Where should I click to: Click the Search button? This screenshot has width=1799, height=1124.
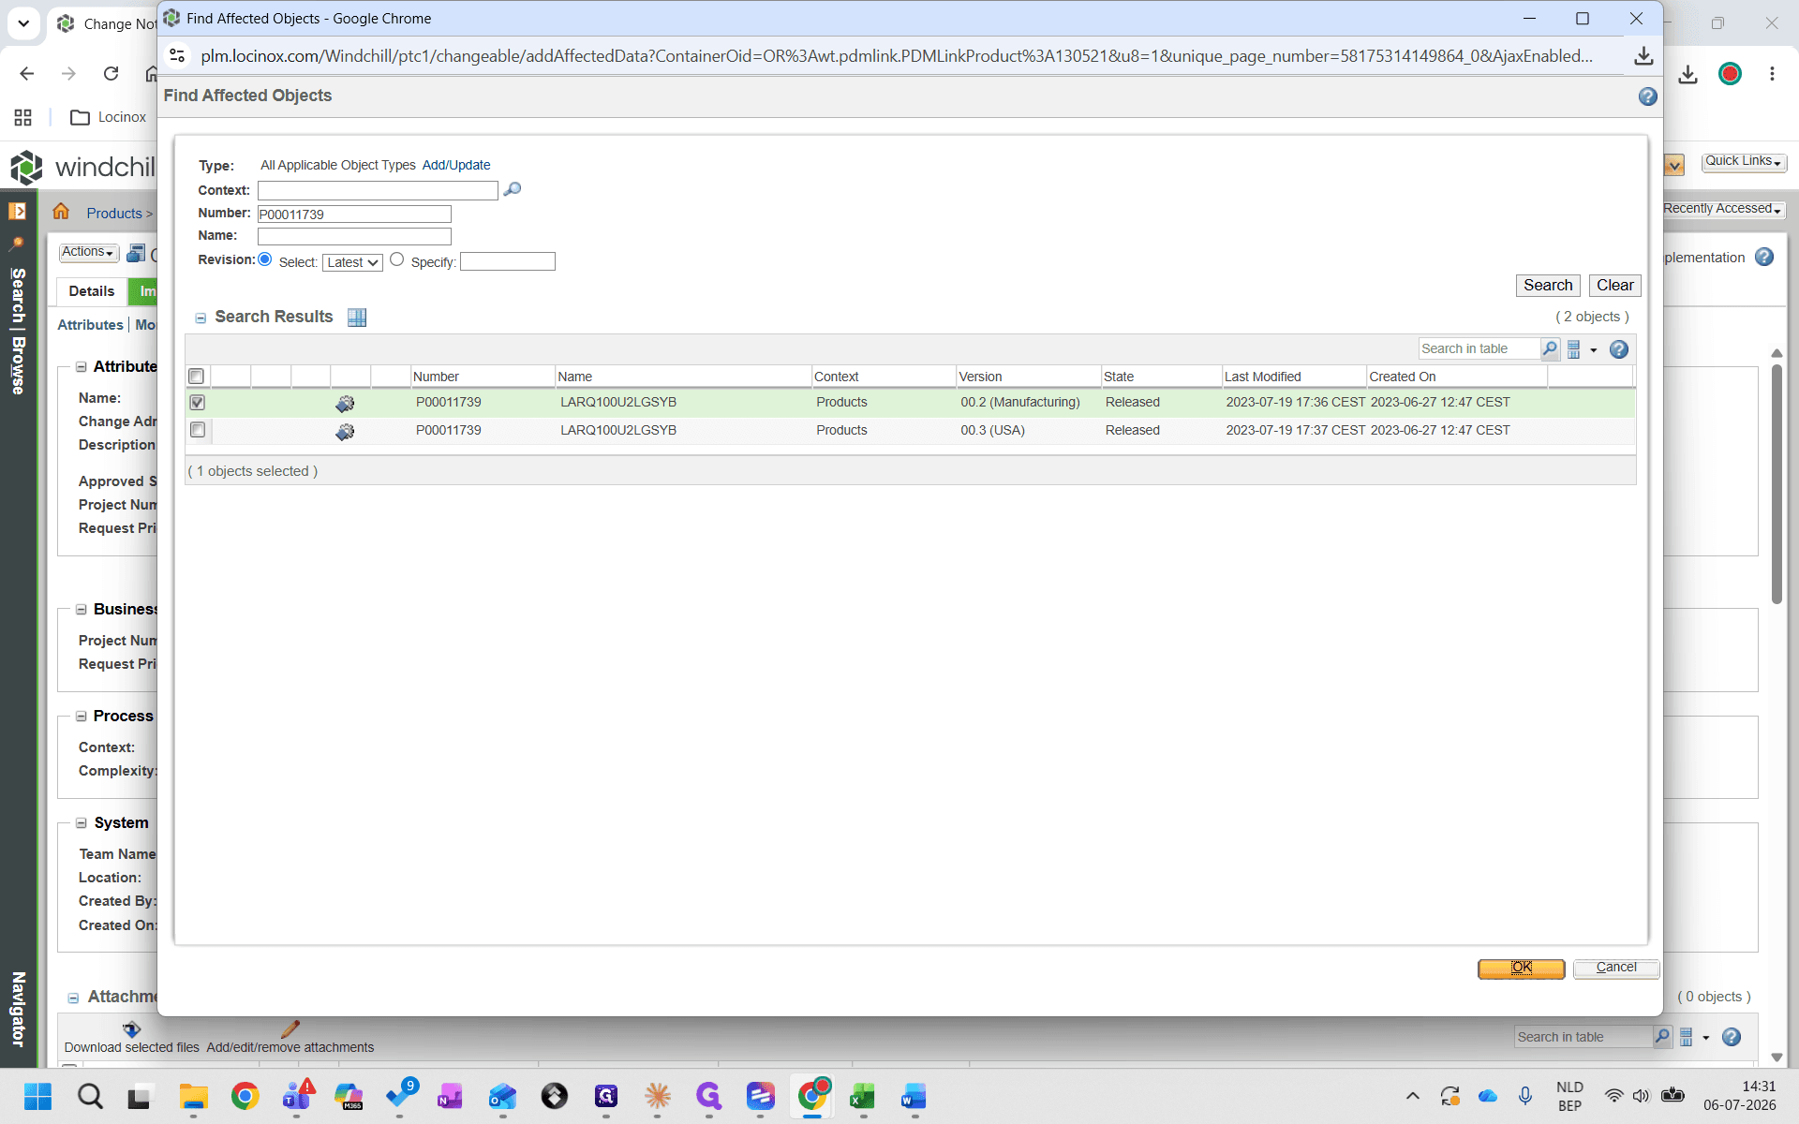[x=1548, y=286]
